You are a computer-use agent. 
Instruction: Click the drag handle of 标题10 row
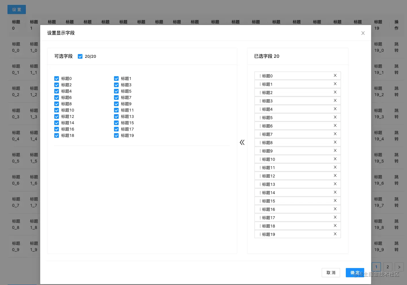(x=260, y=159)
